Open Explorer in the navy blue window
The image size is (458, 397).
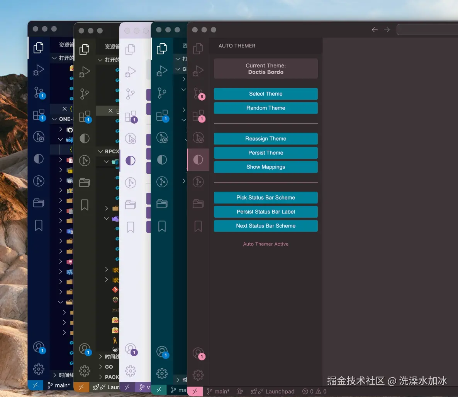[39, 47]
